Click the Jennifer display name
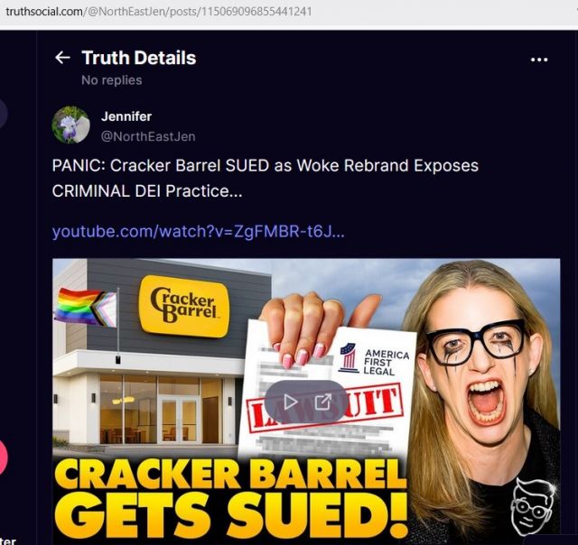The height and width of the screenshot is (545, 578). [126, 116]
